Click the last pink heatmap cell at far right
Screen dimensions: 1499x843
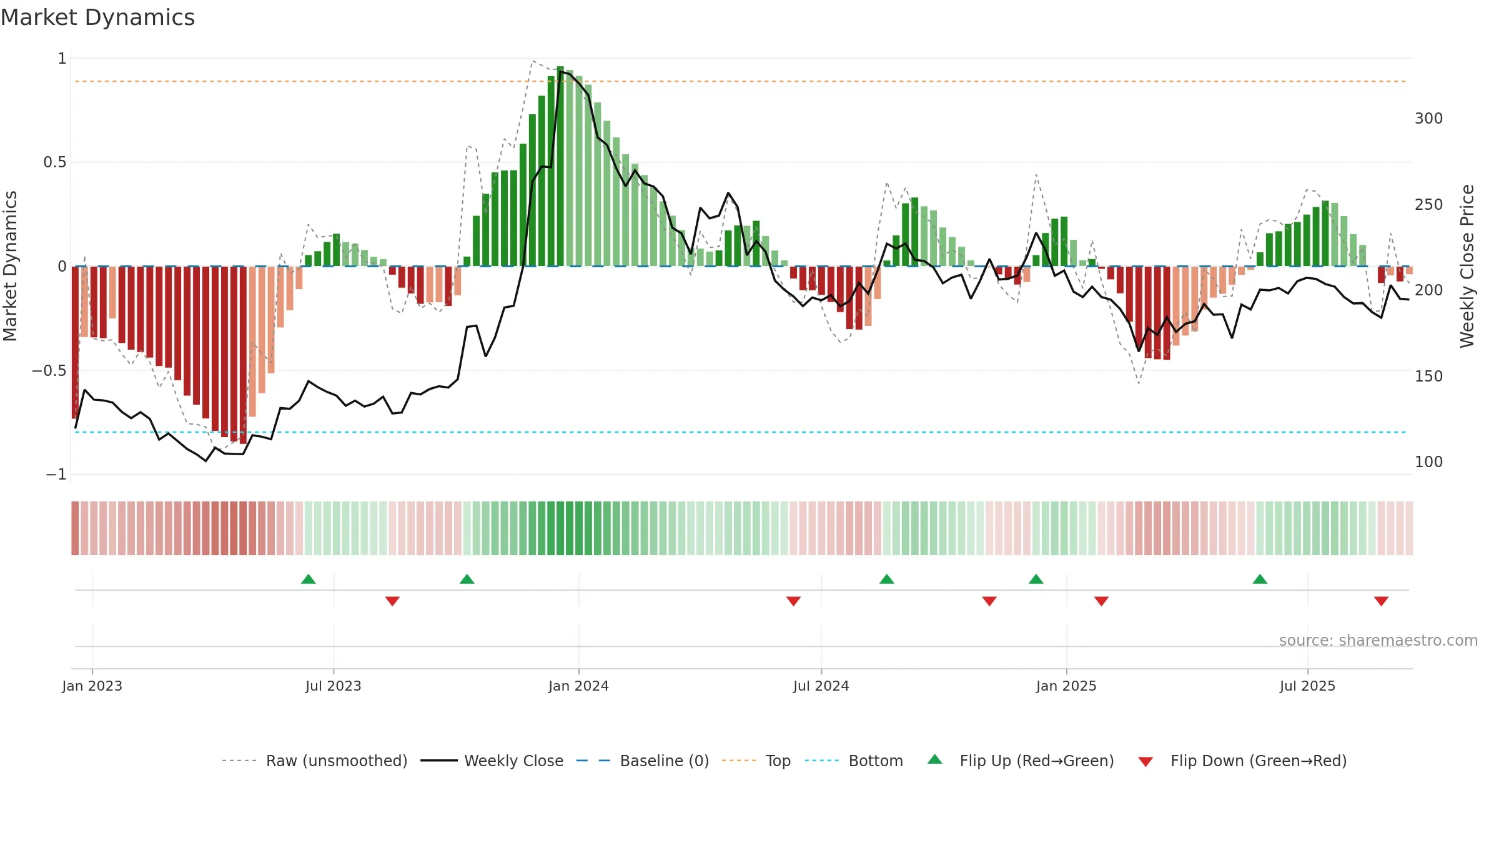(x=1409, y=528)
